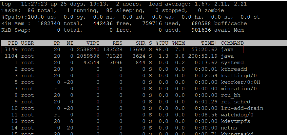The width and height of the screenshot is (287, 135).
Task: Select the %MEM column header
Action: click(178, 43)
